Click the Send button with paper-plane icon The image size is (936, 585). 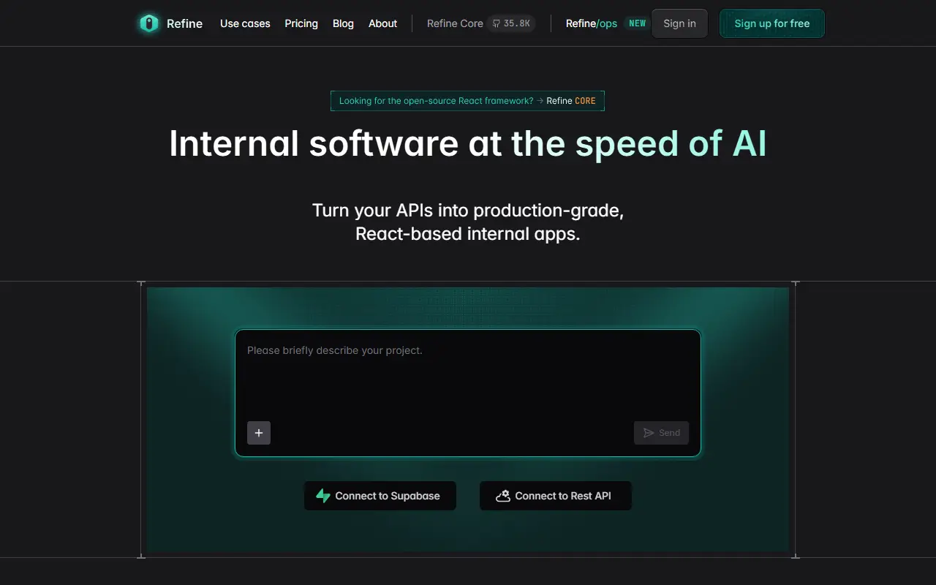click(x=661, y=433)
